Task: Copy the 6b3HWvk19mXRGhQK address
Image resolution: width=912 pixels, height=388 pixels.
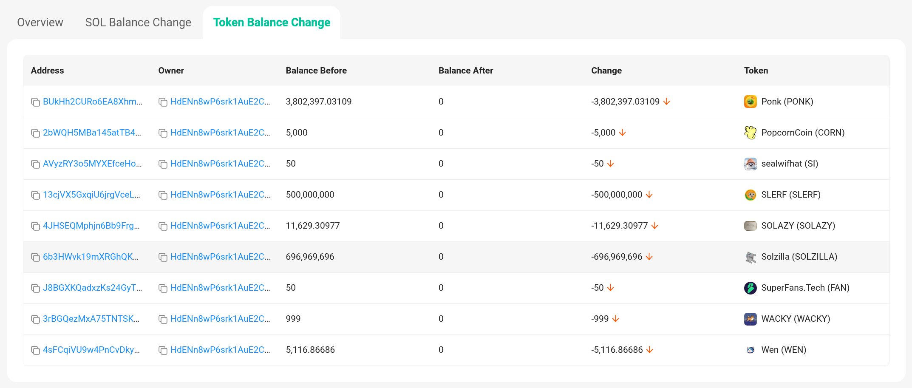Action: point(35,257)
